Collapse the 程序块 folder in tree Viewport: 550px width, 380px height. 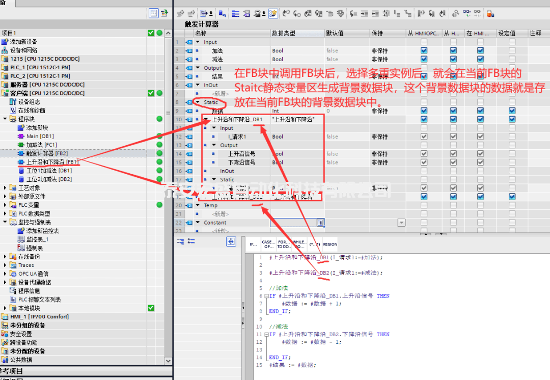click(x=6, y=119)
